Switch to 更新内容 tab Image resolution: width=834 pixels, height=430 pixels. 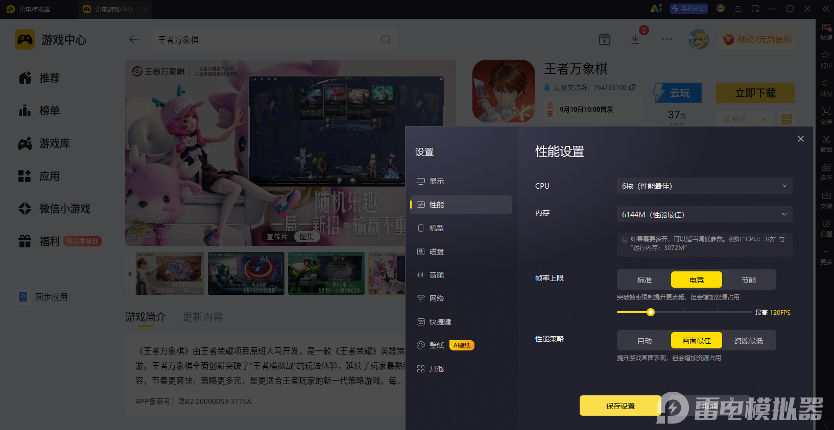pos(203,317)
